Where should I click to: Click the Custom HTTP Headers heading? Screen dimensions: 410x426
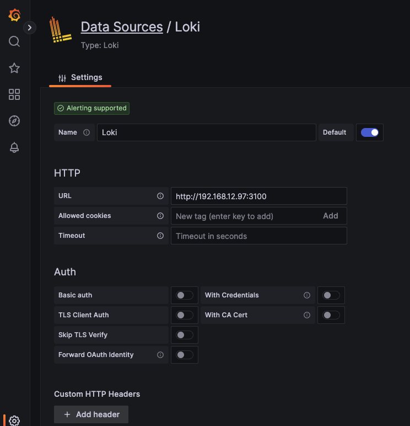tap(97, 394)
